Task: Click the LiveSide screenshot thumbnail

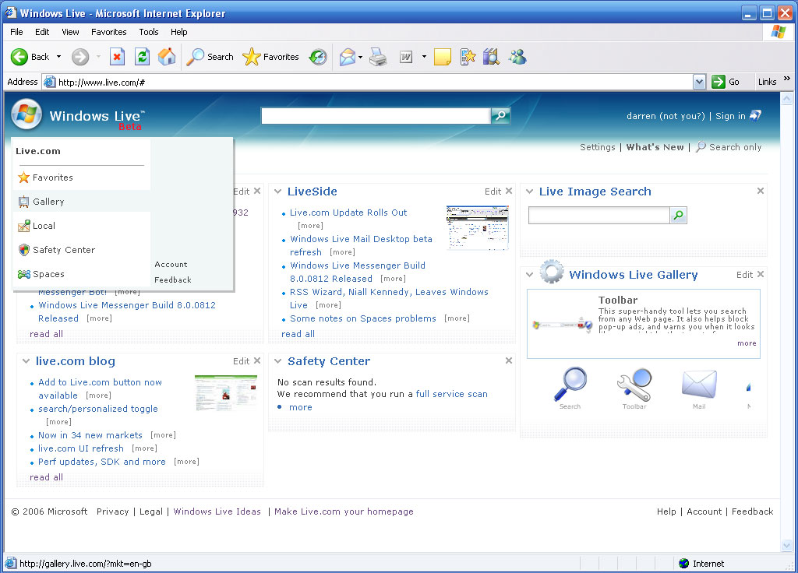Action: [x=477, y=227]
